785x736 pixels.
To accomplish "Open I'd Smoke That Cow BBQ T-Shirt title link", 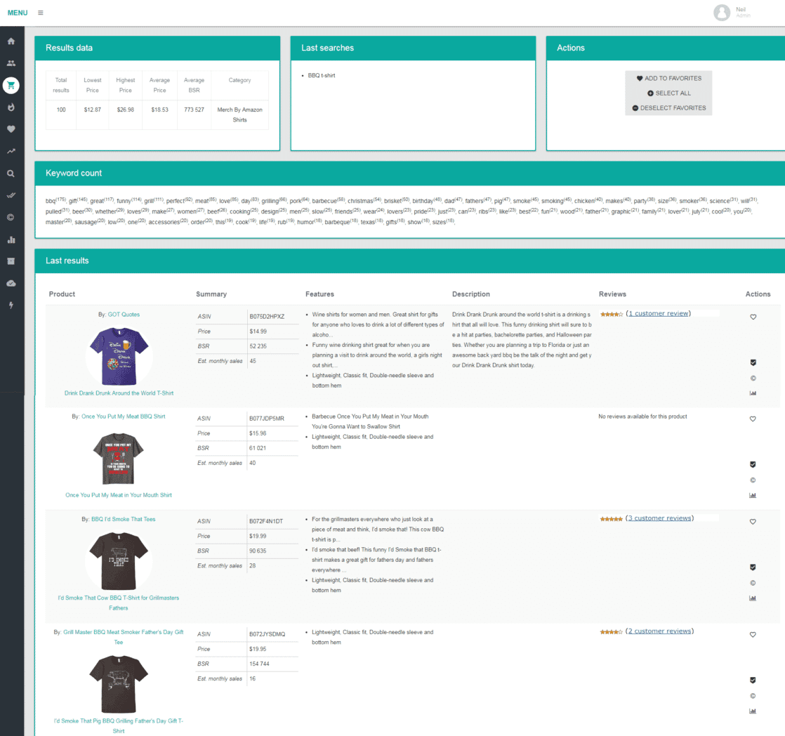I will coord(119,603).
